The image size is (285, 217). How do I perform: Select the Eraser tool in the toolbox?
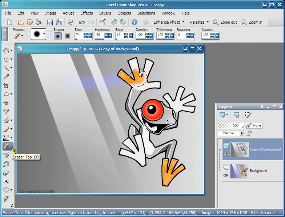[x=7, y=146]
